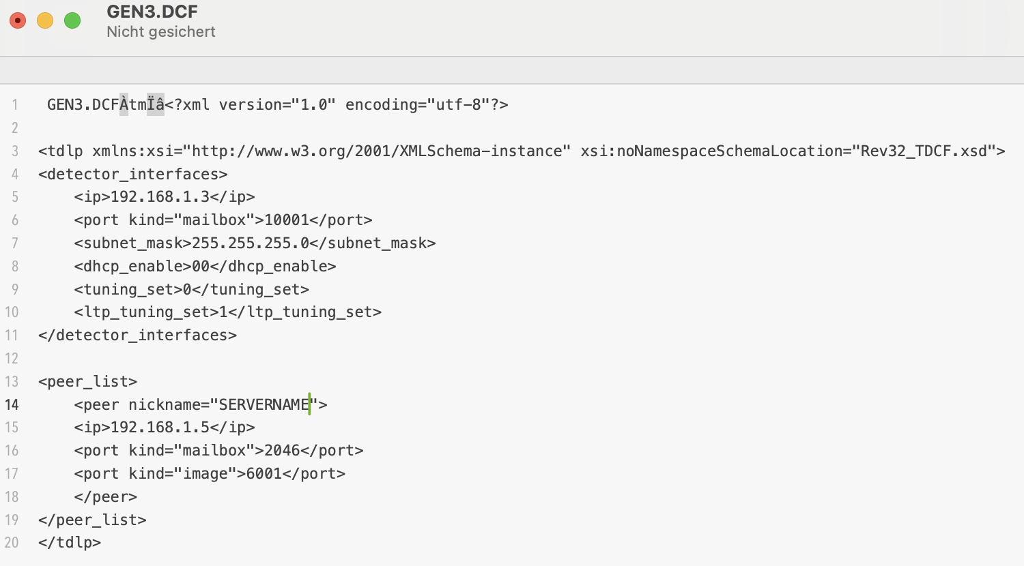Viewport: 1024px width, 566px height.
Task: Click the XML schema instance URL text
Action: click(380, 151)
